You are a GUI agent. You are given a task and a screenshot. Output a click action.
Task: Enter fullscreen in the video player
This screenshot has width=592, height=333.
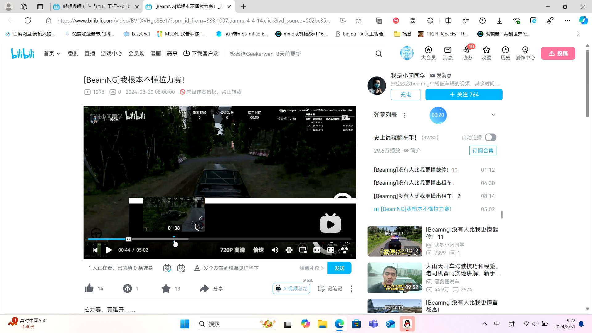click(x=331, y=250)
